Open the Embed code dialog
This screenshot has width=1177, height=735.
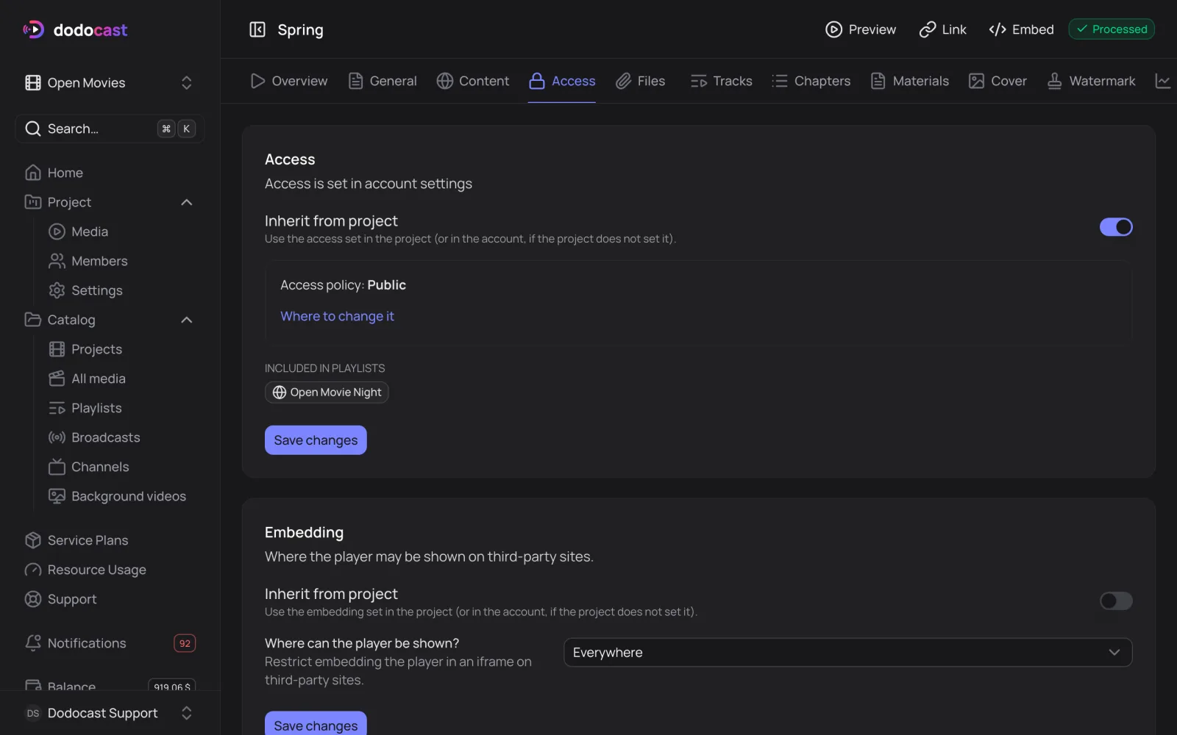coord(1021,29)
